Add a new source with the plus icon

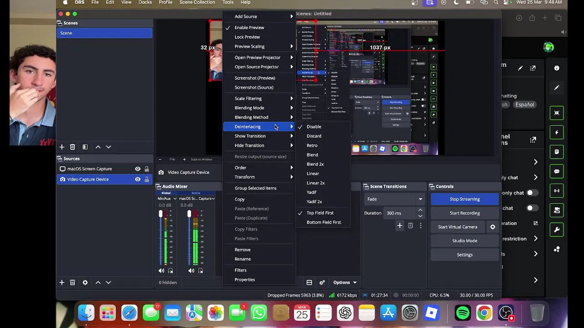click(62, 282)
